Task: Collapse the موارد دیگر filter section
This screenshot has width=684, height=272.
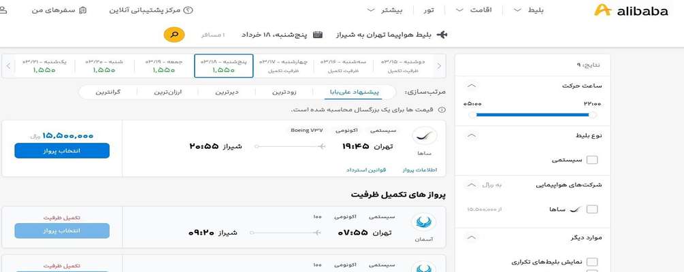Action: 472,237
